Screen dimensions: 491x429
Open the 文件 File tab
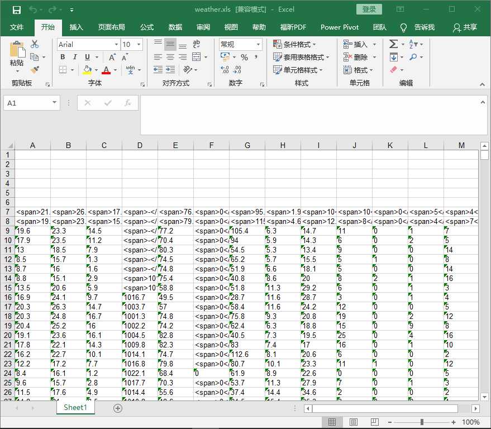(x=17, y=27)
